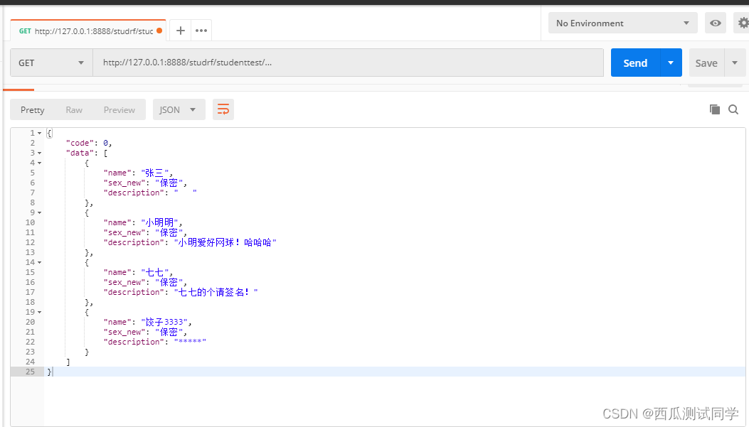Collapse first object fold arrow line 4
The height and width of the screenshot is (427, 749).
coord(40,163)
